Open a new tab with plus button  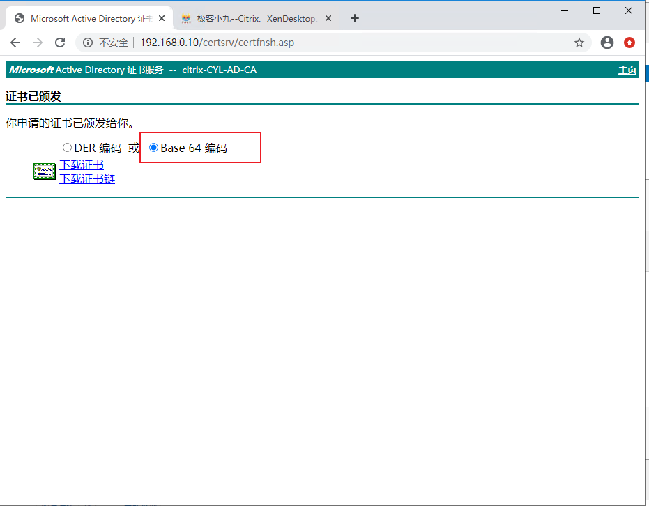pyautogui.click(x=354, y=19)
